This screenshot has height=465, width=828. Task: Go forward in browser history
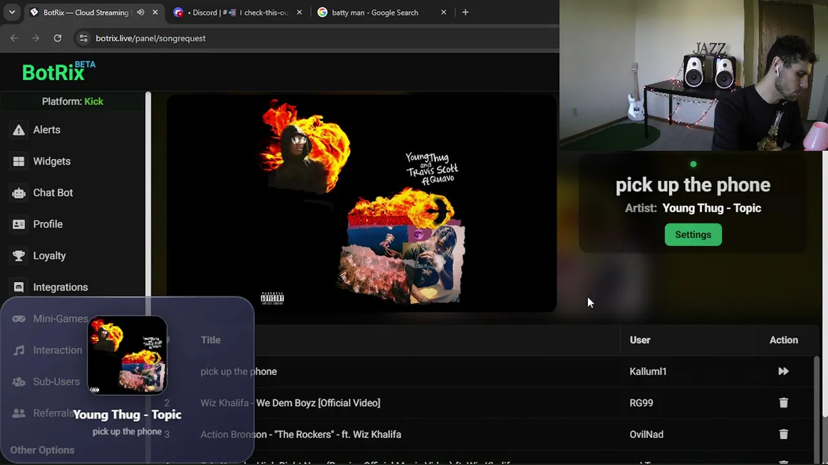pyautogui.click(x=36, y=38)
